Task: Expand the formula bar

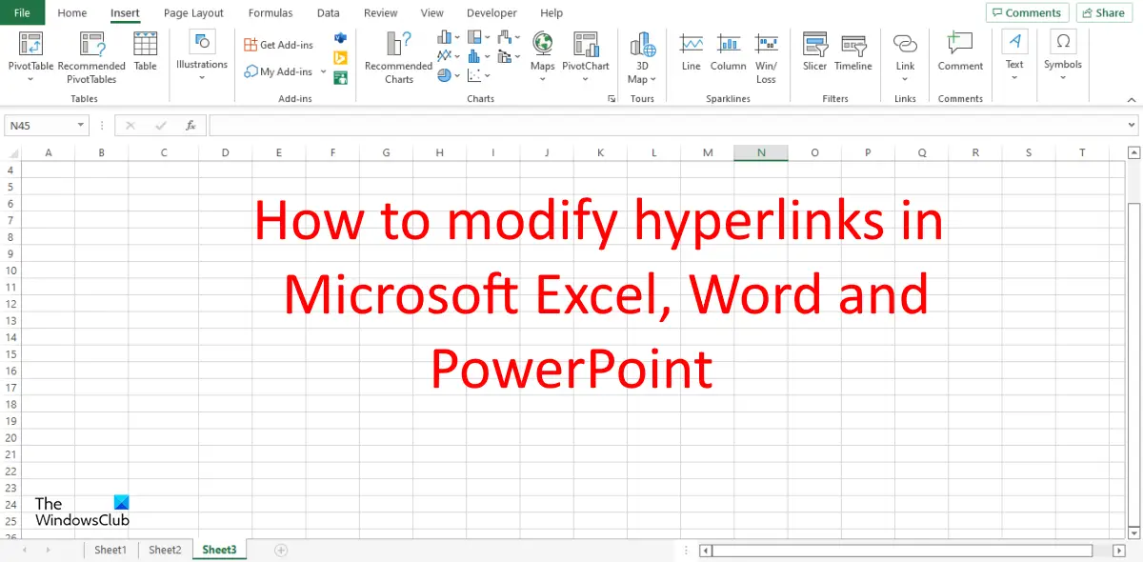Action: tap(1132, 125)
